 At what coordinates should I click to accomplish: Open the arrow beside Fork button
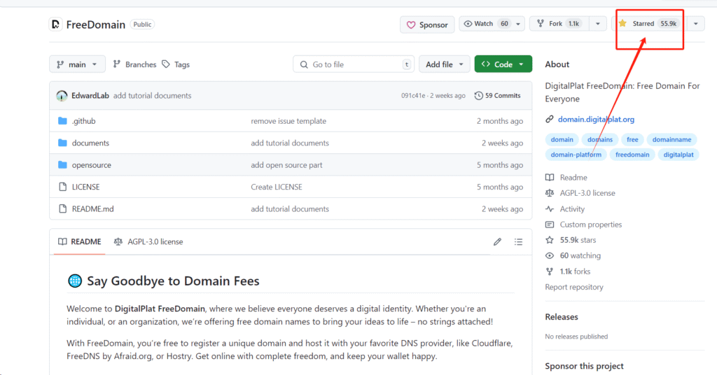pyautogui.click(x=598, y=24)
